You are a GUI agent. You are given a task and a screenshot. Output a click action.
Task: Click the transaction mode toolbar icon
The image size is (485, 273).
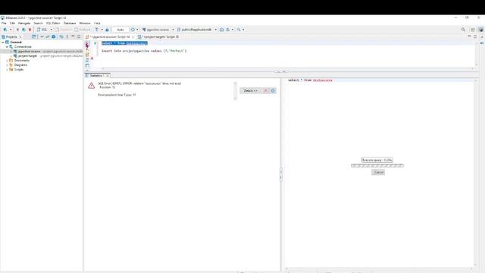click(x=96, y=30)
